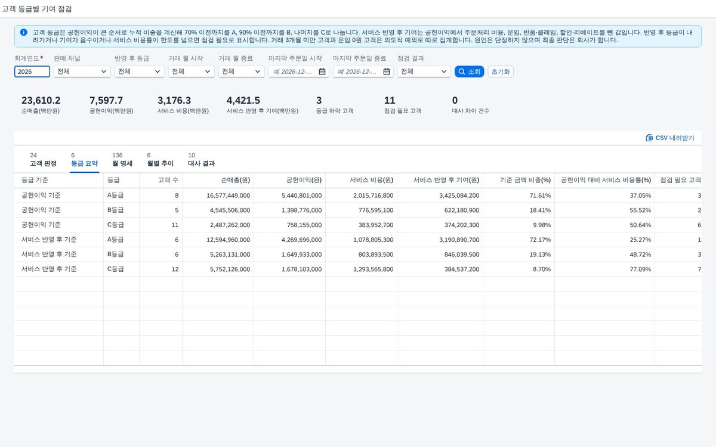Open the 거래 월 종료 combo box
The width and height of the screenshot is (716, 447).
pos(258,72)
